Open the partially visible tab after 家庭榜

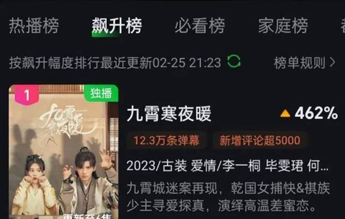[343, 26]
